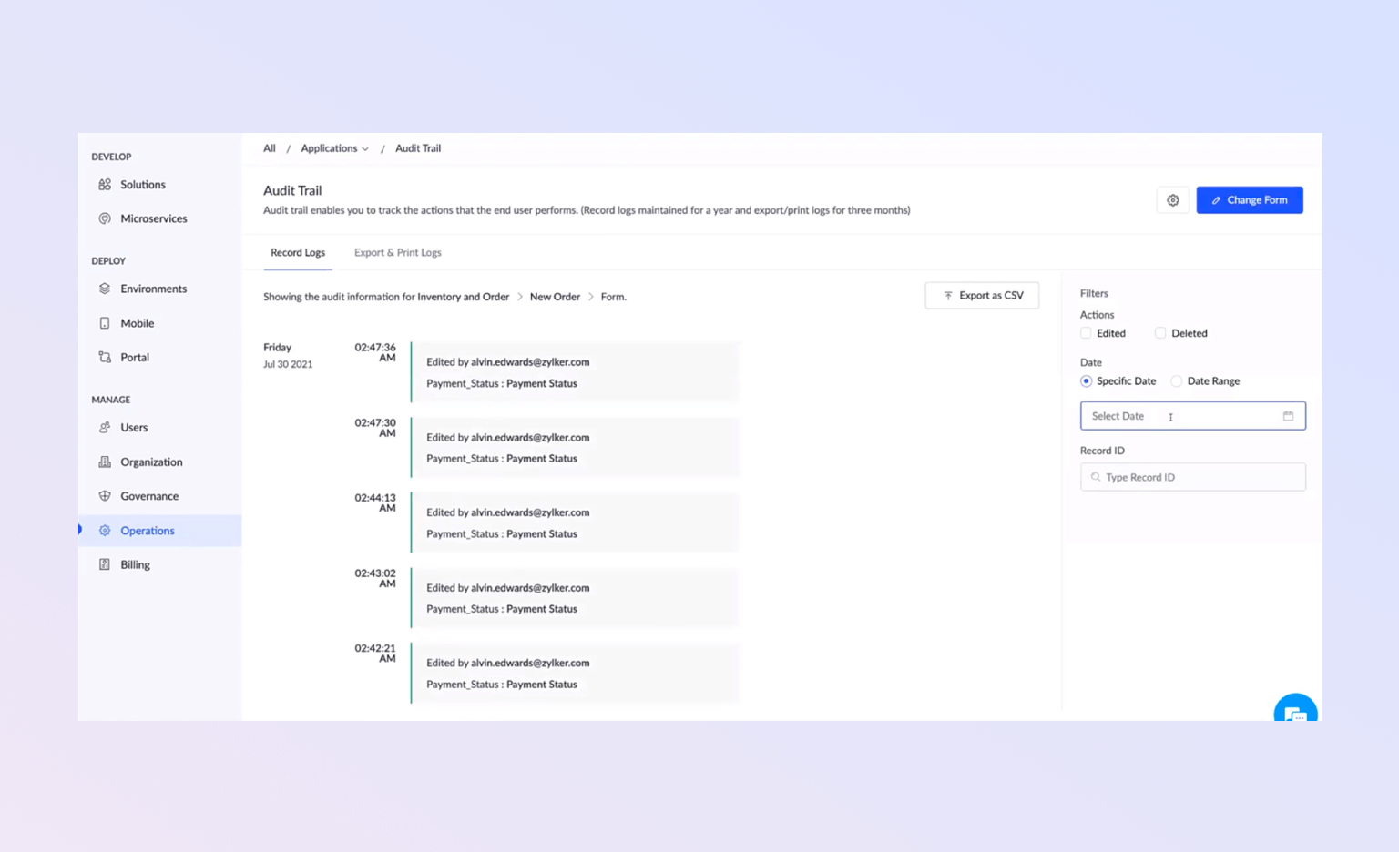Click the Change Form button
1399x852 pixels.
click(1249, 200)
